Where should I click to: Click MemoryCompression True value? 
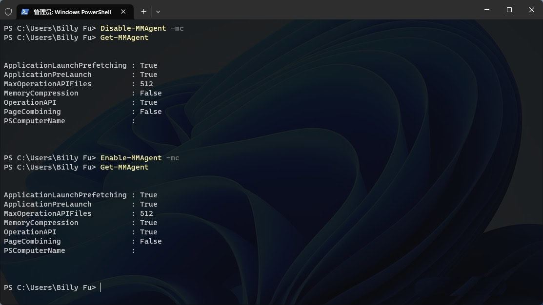tap(149, 223)
